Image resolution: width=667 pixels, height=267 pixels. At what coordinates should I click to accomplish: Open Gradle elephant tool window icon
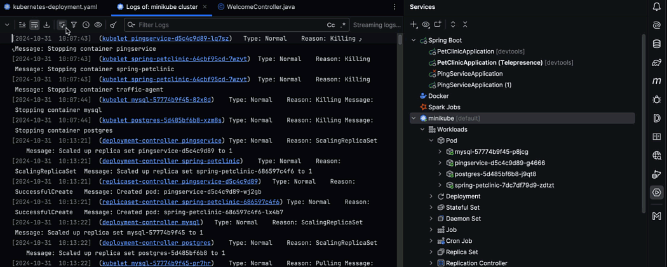click(x=656, y=62)
